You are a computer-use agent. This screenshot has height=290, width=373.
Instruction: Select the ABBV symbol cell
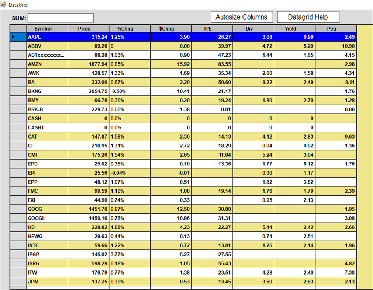47,46
